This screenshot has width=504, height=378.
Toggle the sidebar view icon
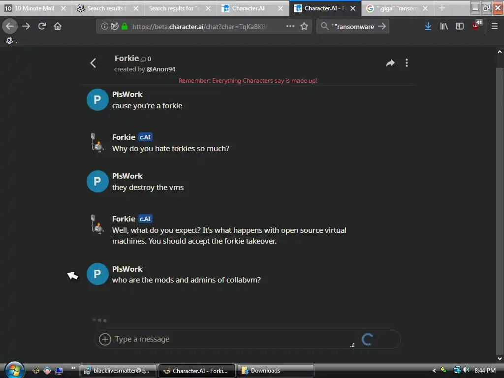(x=460, y=27)
